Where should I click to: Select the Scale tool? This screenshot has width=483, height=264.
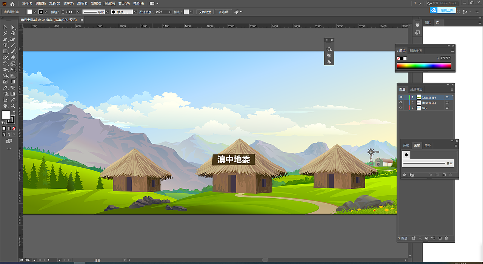[13, 63]
